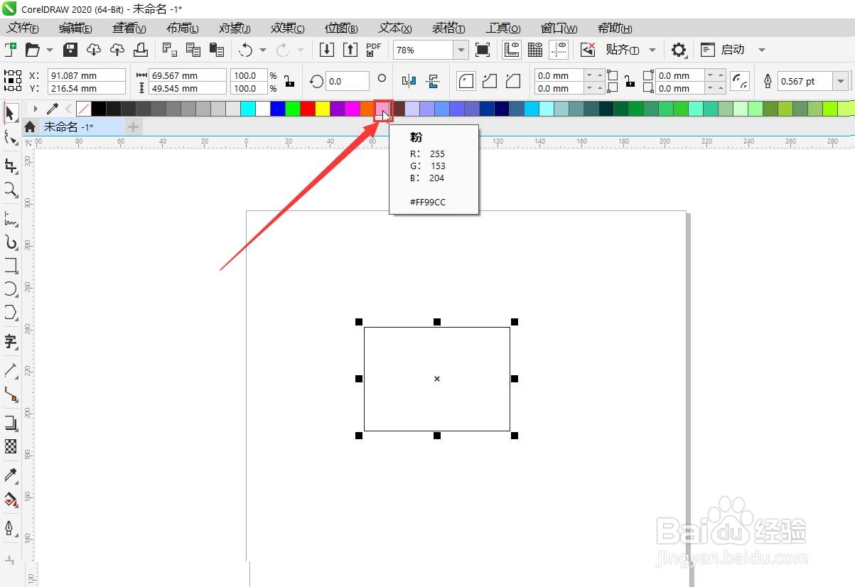Viewport: 855px width, 587px height.
Task: Print the document
Action: pos(141,50)
